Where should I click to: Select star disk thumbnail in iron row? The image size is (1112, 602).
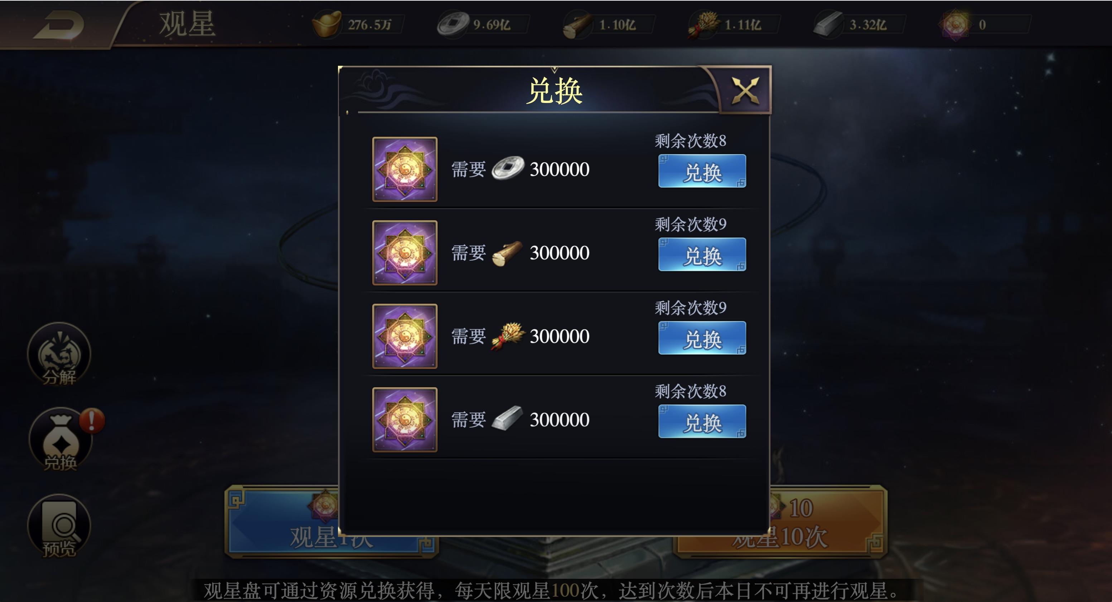click(405, 420)
